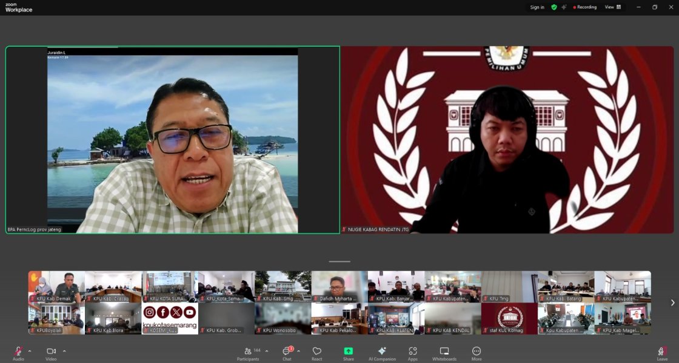This screenshot has height=363, width=679.
Task: Click the green Share screen button
Action: [348, 353]
